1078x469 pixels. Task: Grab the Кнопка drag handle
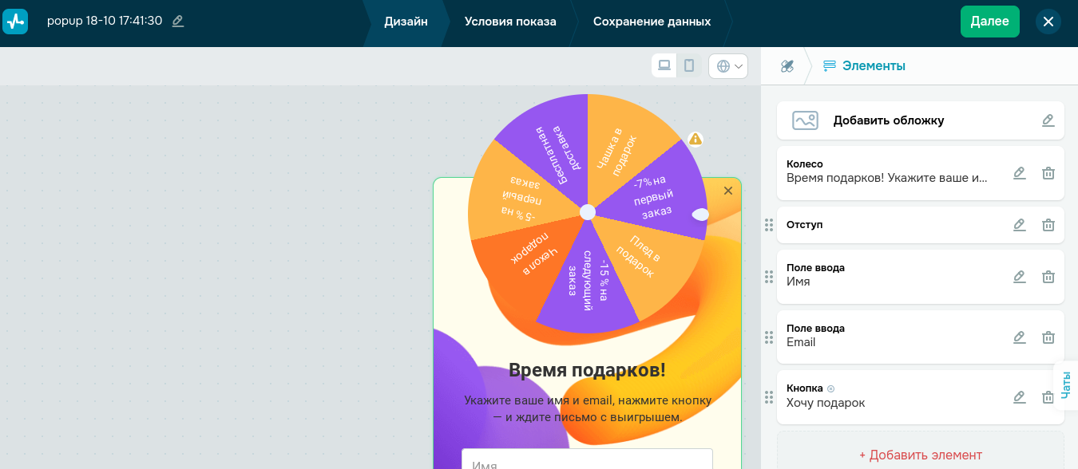pos(769,397)
